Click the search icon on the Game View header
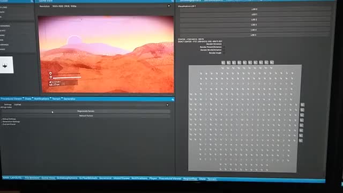Image resolution: width=343 pixels, height=193 pixels. pos(173,1)
